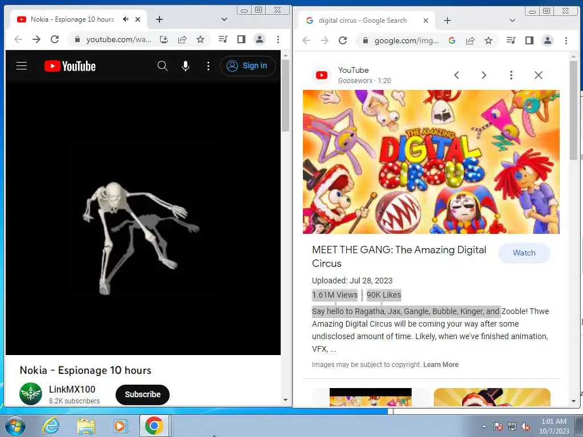Image resolution: width=583 pixels, height=437 pixels.
Task: Open the Digital Circus preview image
Action: tap(431, 162)
